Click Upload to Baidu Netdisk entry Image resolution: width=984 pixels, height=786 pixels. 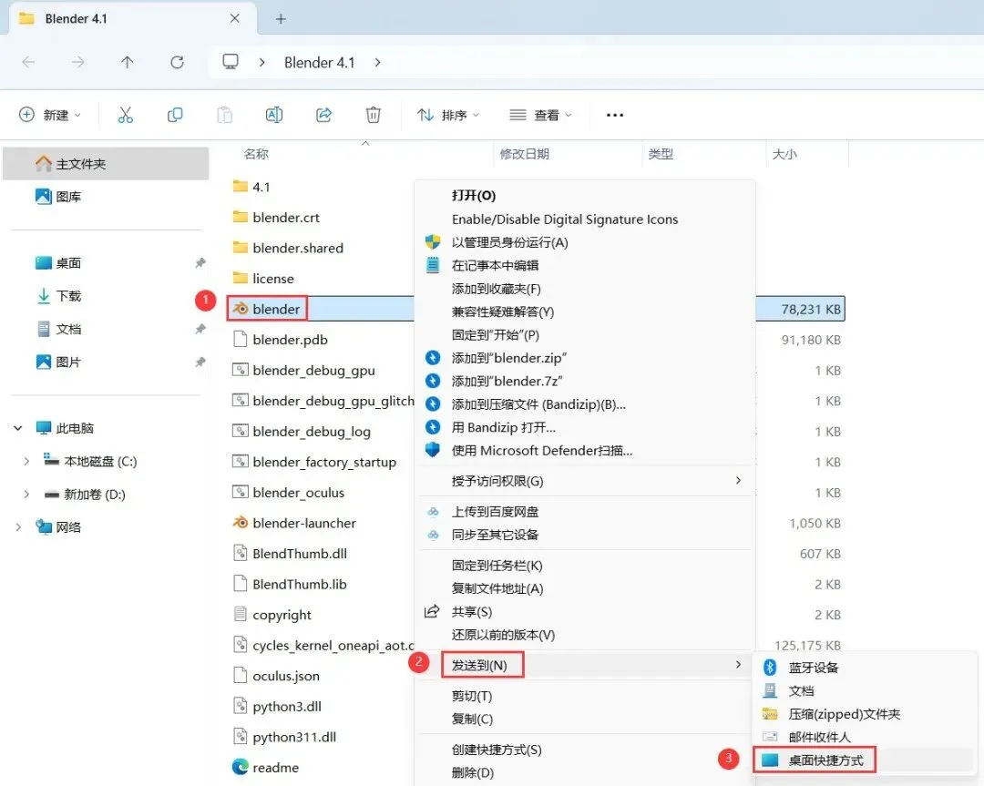(x=495, y=512)
